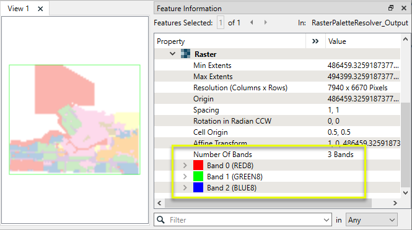The height and width of the screenshot is (230, 412).
Task: Open the 'Any' filter scope dropdown
Action: 372,219
